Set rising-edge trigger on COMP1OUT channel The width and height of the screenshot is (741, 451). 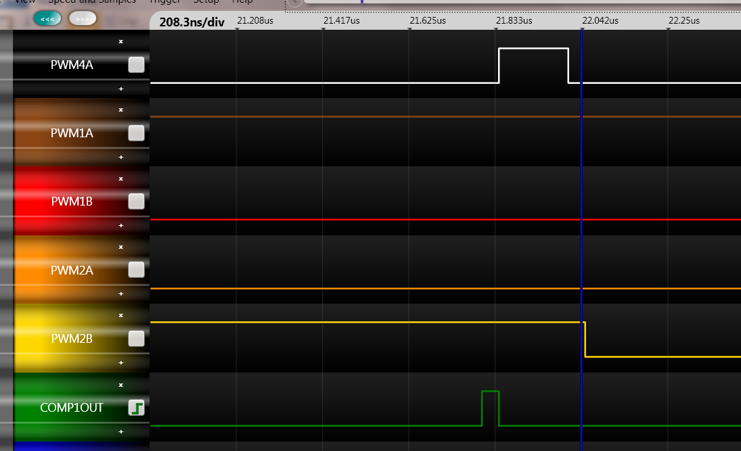pyautogui.click(x=136, y=408)
